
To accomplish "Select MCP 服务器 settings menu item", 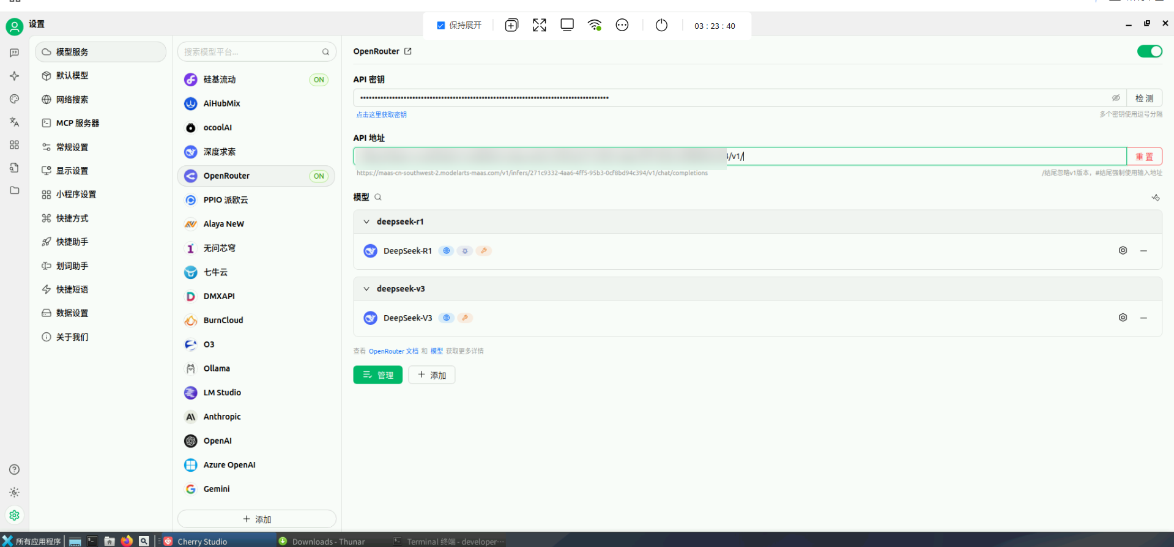I will (100, 123).
